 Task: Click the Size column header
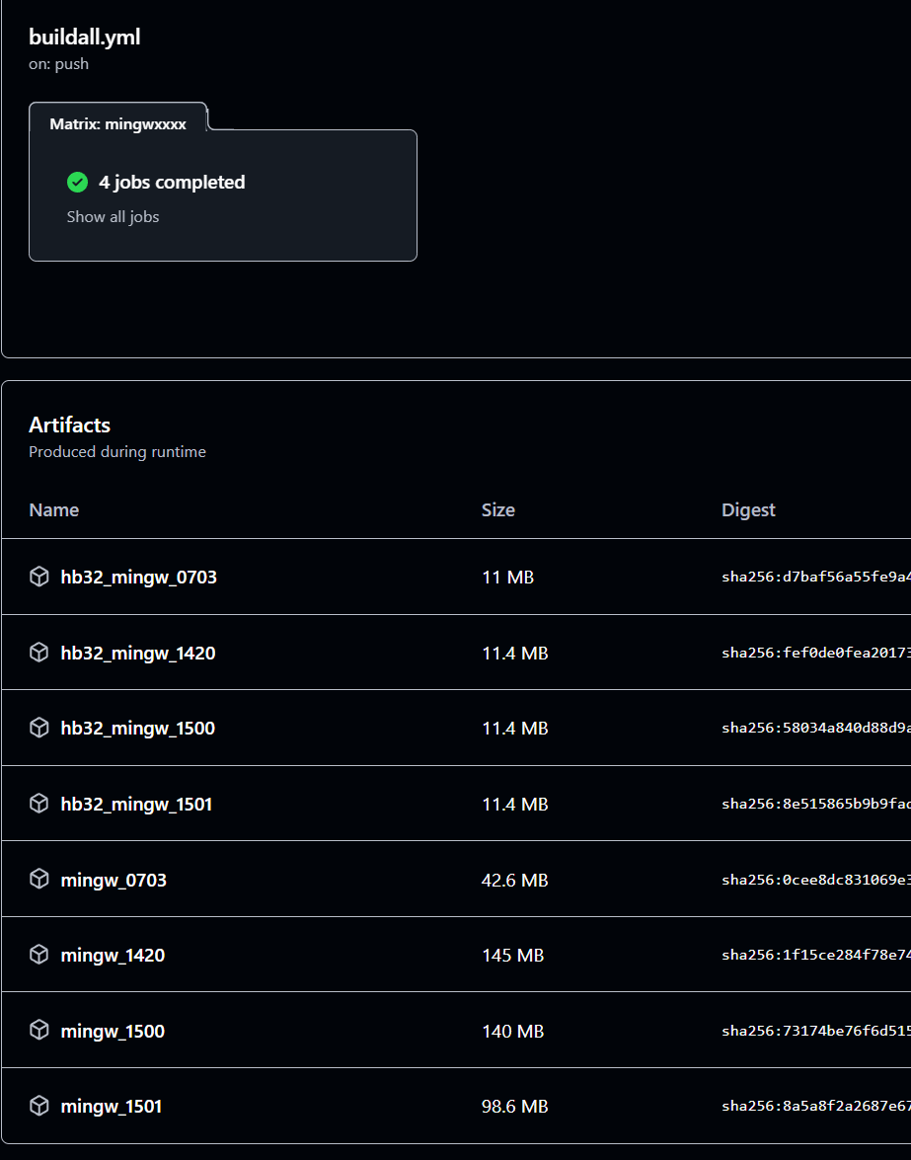pyautogui.click(x=497, y=509)
